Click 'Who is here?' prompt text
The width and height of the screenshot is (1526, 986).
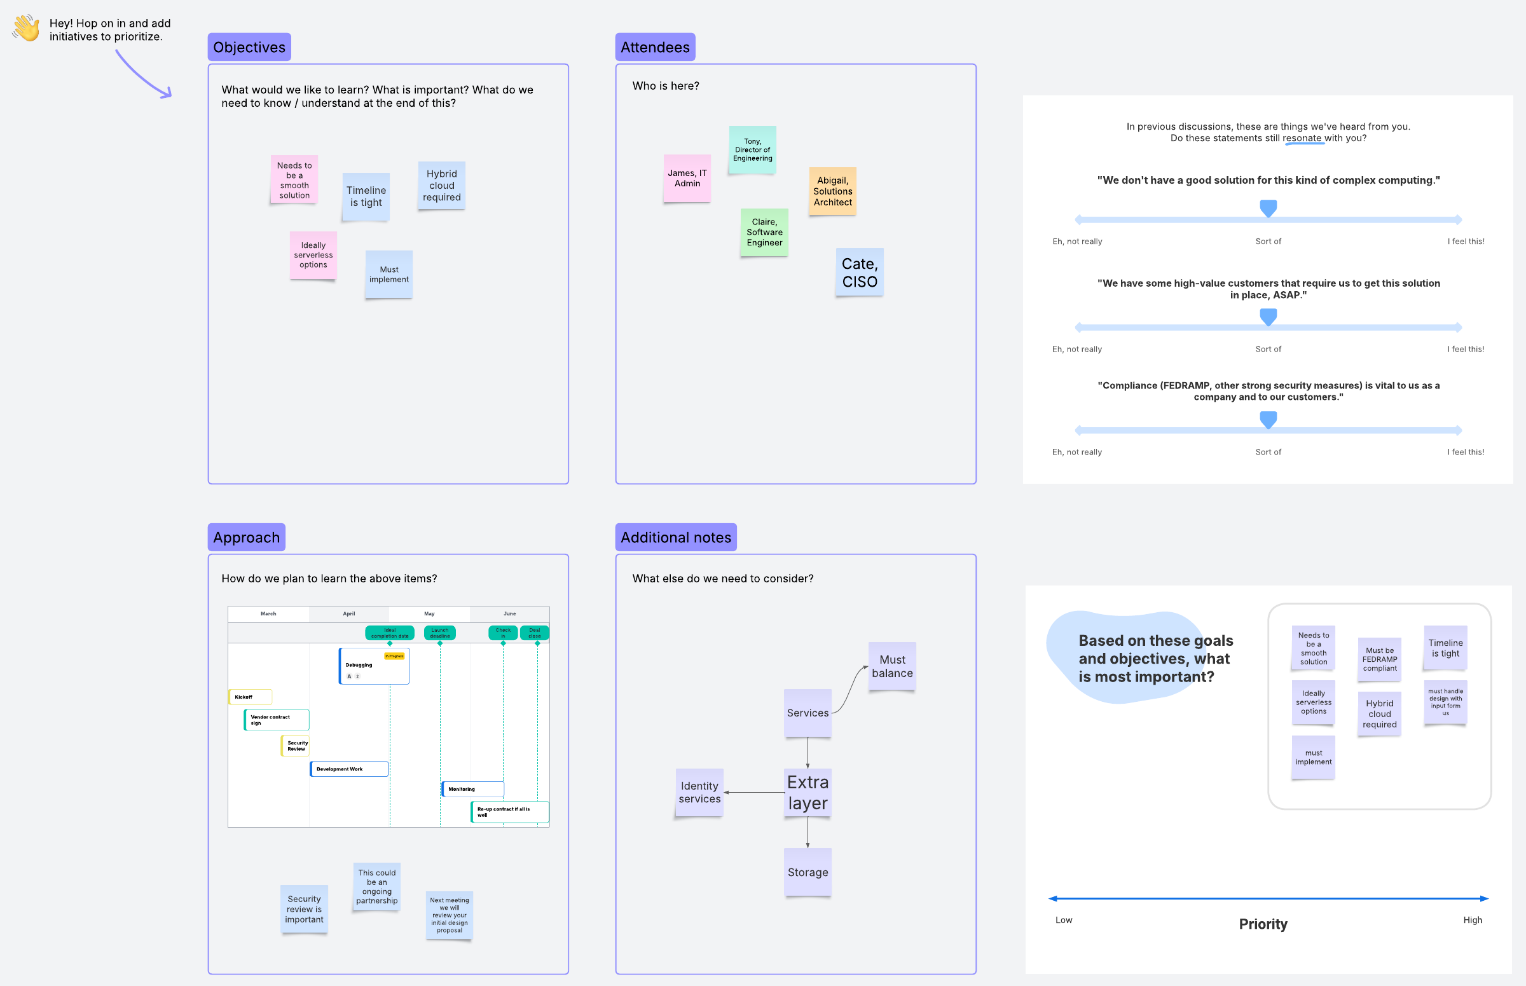tap(665, 86)
